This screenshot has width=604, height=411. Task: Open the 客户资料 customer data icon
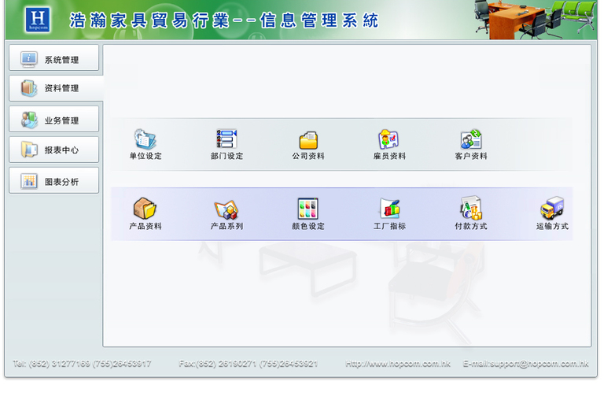point(471,140)
